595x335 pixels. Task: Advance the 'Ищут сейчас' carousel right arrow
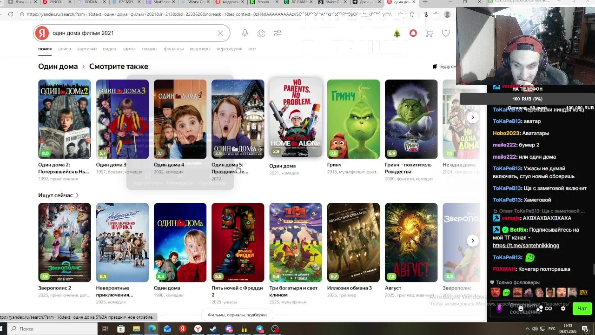472,241
